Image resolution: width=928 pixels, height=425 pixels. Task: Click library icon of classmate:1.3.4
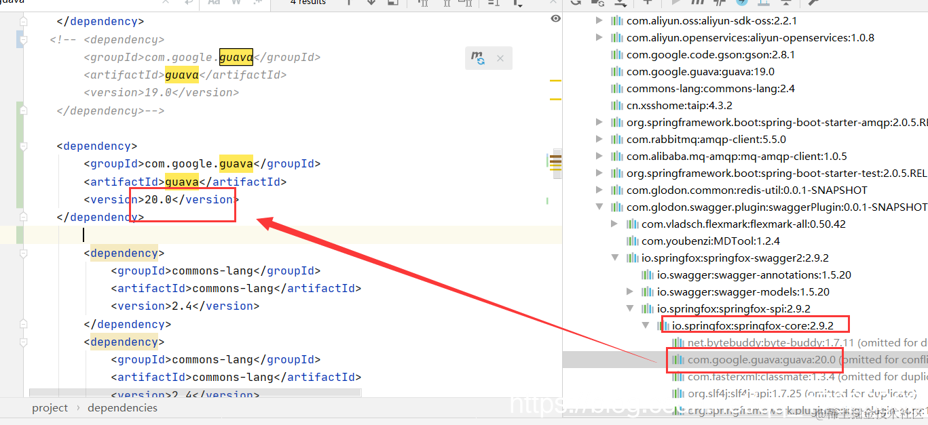tap(678, 377)
